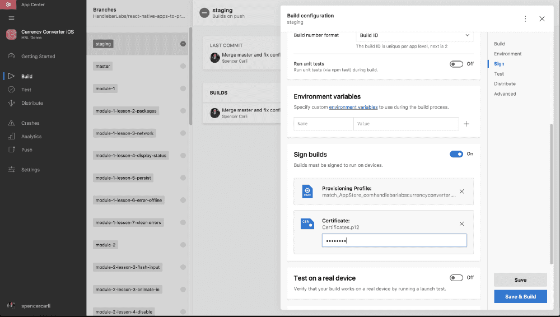The height and width of the screenshot is (317, 560).
Task: Open Build number format dropdown
Action: [414, 35]
